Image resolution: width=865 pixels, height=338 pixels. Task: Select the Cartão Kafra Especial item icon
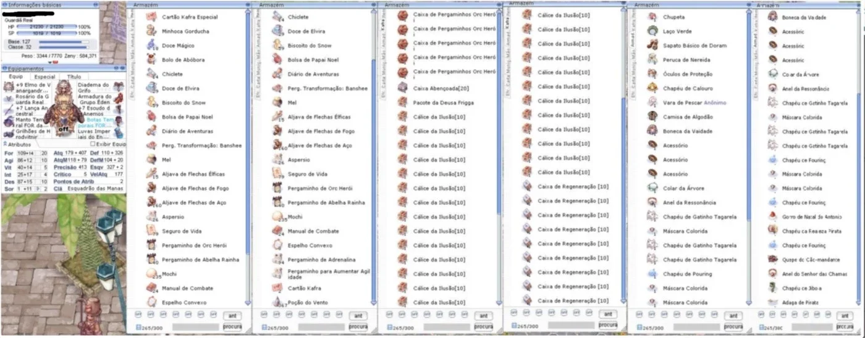(x=151, y=17)
